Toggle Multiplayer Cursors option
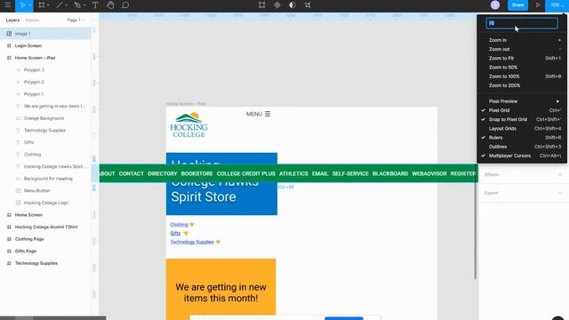569x320 pixels. [523, 156]
